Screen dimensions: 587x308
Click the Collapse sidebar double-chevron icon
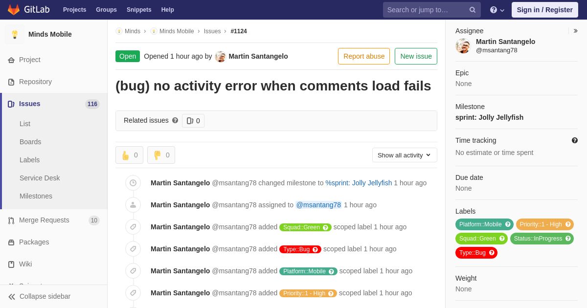[12, 297]
